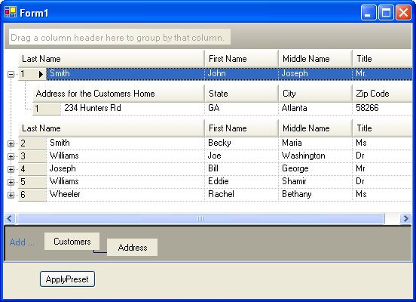This screenshot has width=416, height=302.
Task: Select cell Bethany
Action: [316, 194]
